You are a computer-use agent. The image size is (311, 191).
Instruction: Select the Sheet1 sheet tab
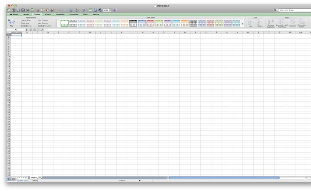(x=34, y=177)
